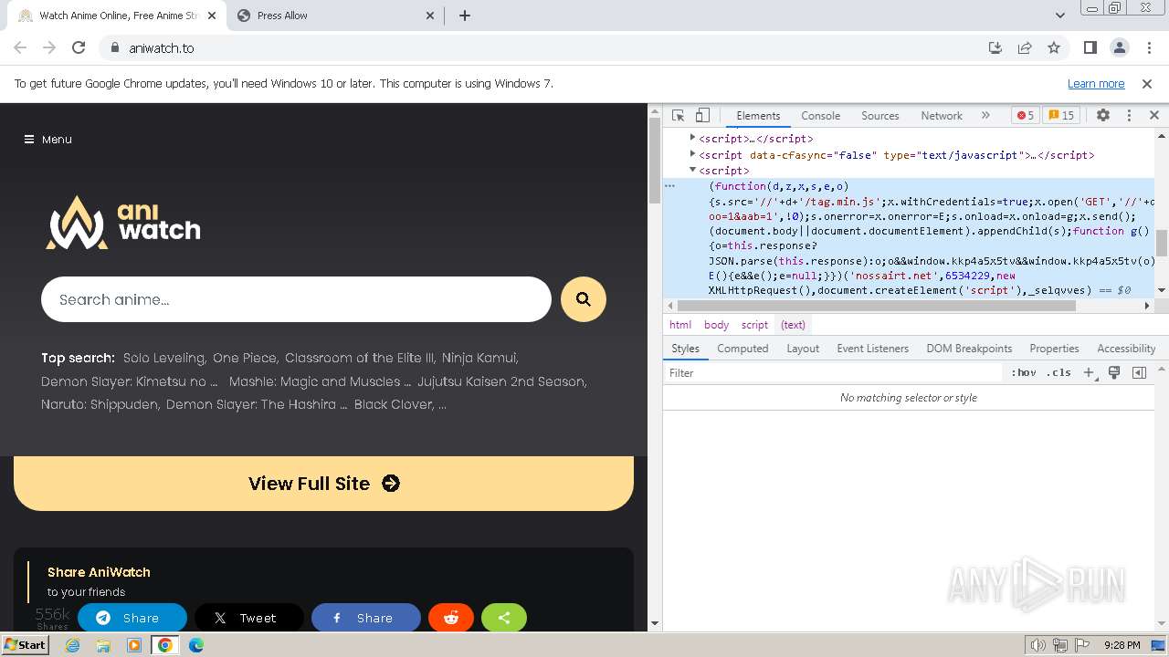The height and width of the screenshot is (657, 1169).
Task: Select the inspect element picker tool
Action: (x=678, y=116)
